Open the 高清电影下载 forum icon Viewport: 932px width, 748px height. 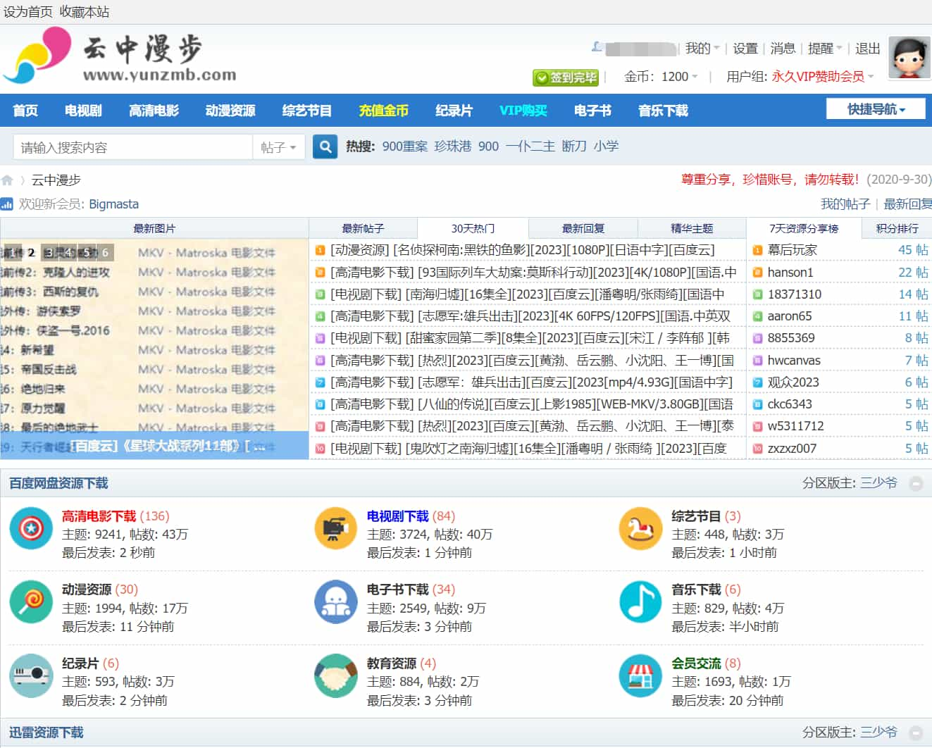pos(31,528)
